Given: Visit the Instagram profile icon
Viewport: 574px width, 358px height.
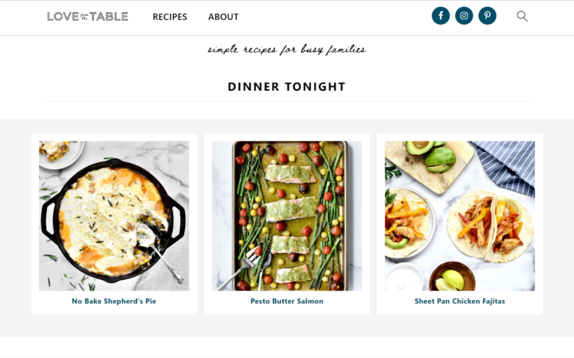Looking at the screenshot, I should pos(464,16).
